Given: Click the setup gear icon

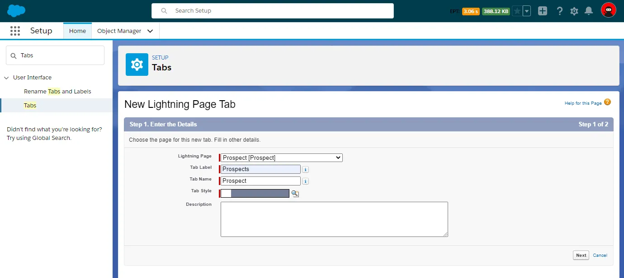Looking at the screenshot, I should (574, 11).
